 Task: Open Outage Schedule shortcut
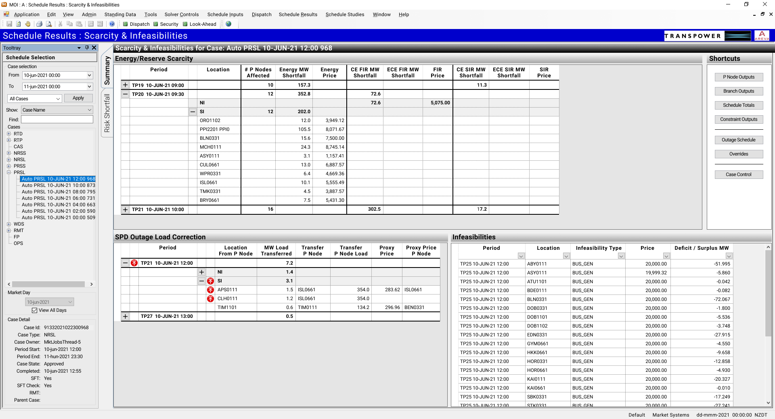click(739, 140)
